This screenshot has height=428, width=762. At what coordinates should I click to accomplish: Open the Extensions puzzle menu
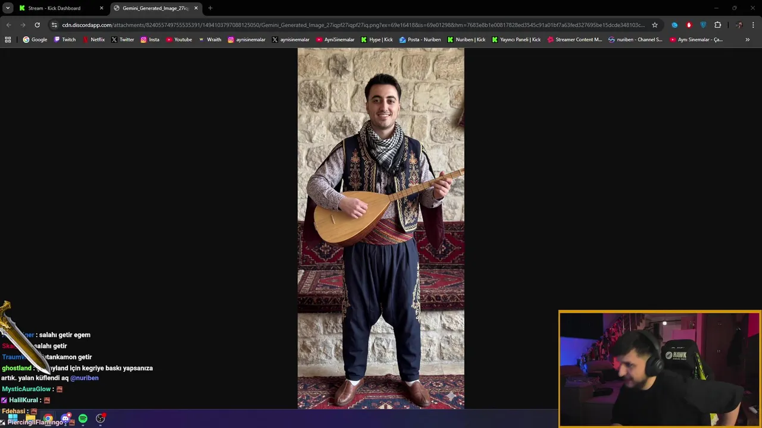[717, 25]
